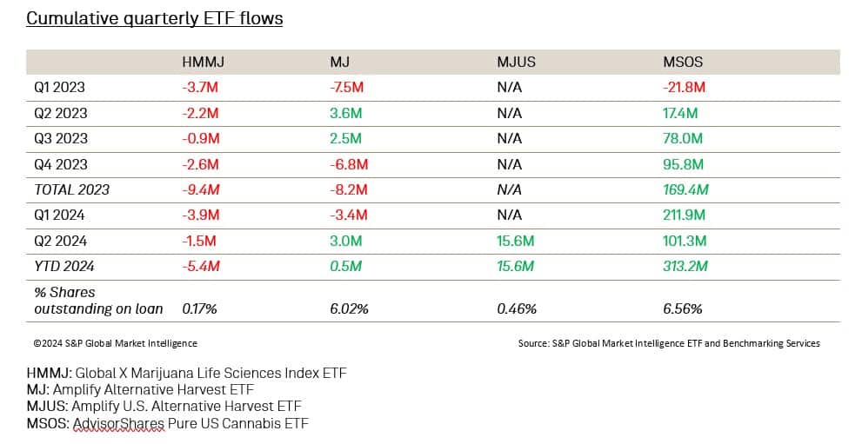Select the Q1 2023 row label
This screenshot has width=862, height=444.
click(x=60, y=88)
